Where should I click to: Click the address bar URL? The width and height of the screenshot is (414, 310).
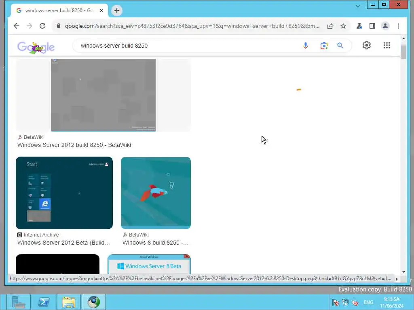coord(192,26)
